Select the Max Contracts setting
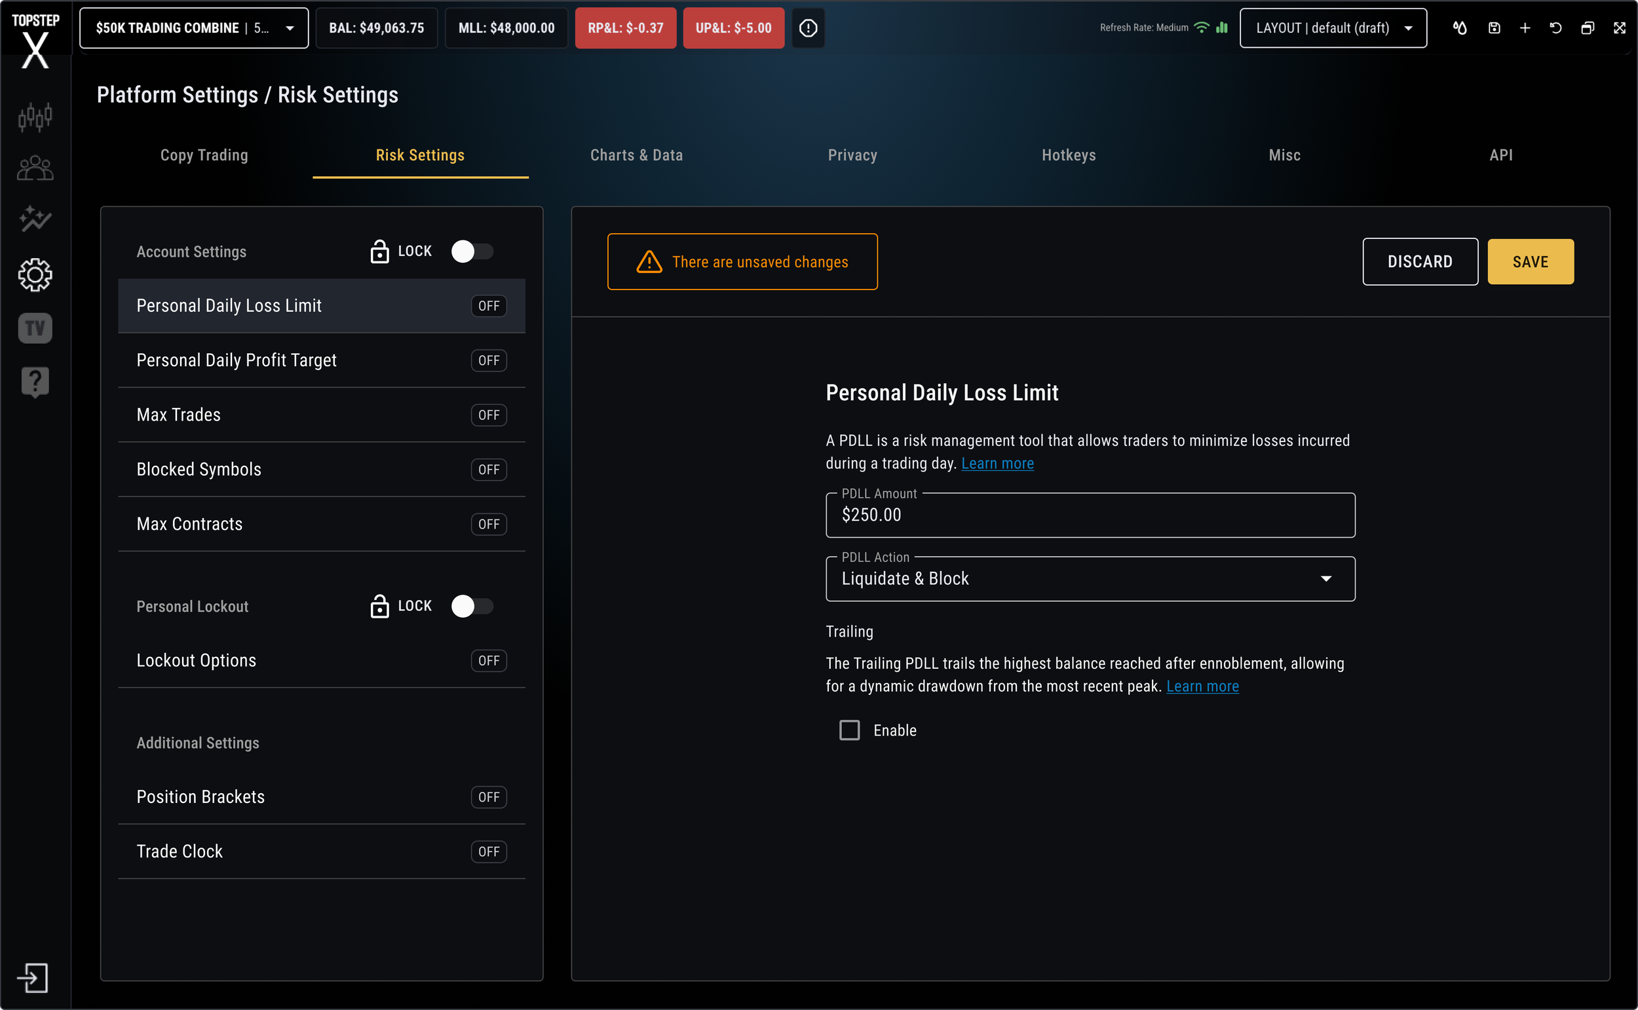 pos(321,525)
